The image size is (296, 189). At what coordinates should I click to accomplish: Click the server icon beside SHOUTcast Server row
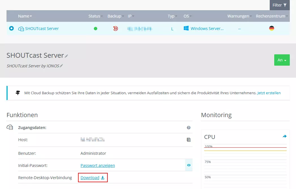coord(21,29)
